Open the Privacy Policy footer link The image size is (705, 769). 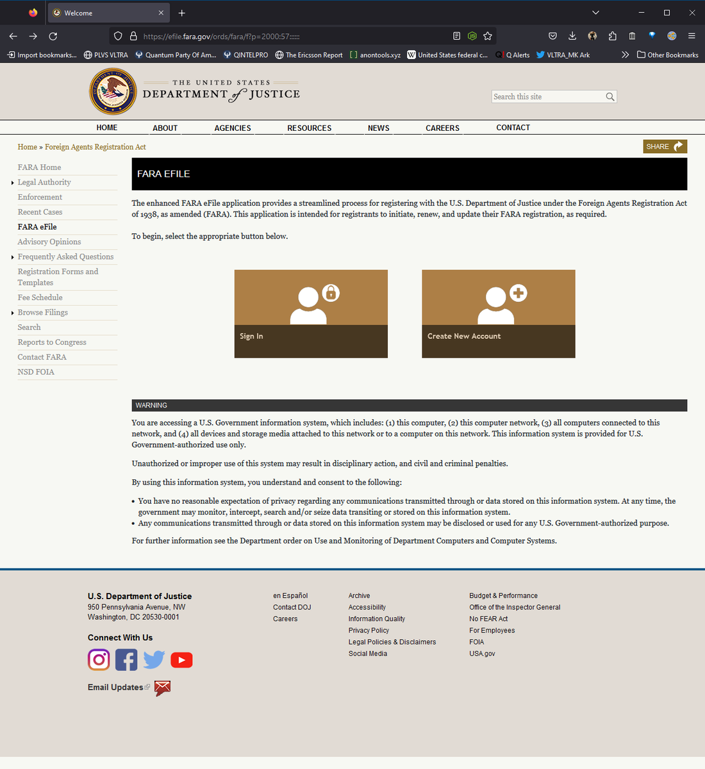pyautogui.click(x=369, y=631)
